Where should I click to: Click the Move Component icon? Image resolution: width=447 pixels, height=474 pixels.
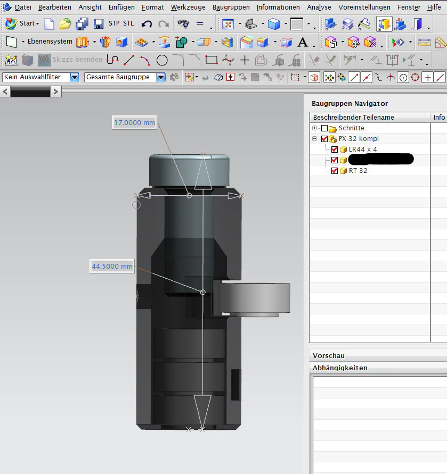point(353,43)
